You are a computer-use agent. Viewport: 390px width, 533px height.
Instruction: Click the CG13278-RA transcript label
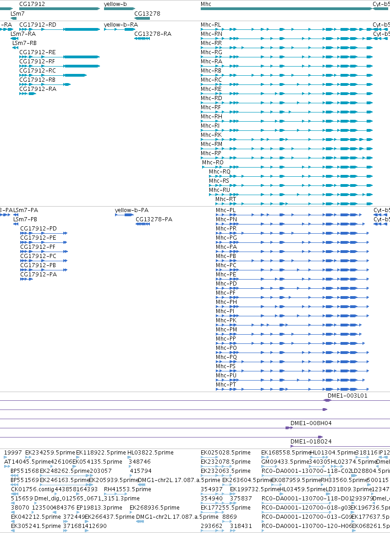[x=153, y=34]
